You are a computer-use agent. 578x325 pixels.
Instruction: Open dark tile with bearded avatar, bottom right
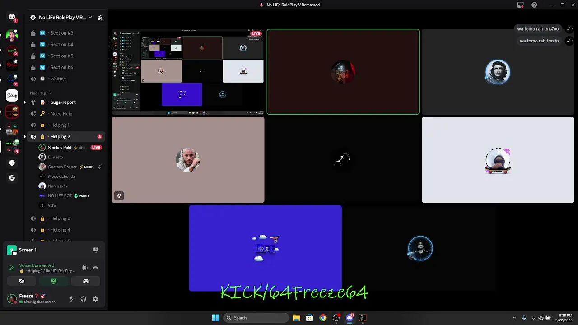point(420,248)
